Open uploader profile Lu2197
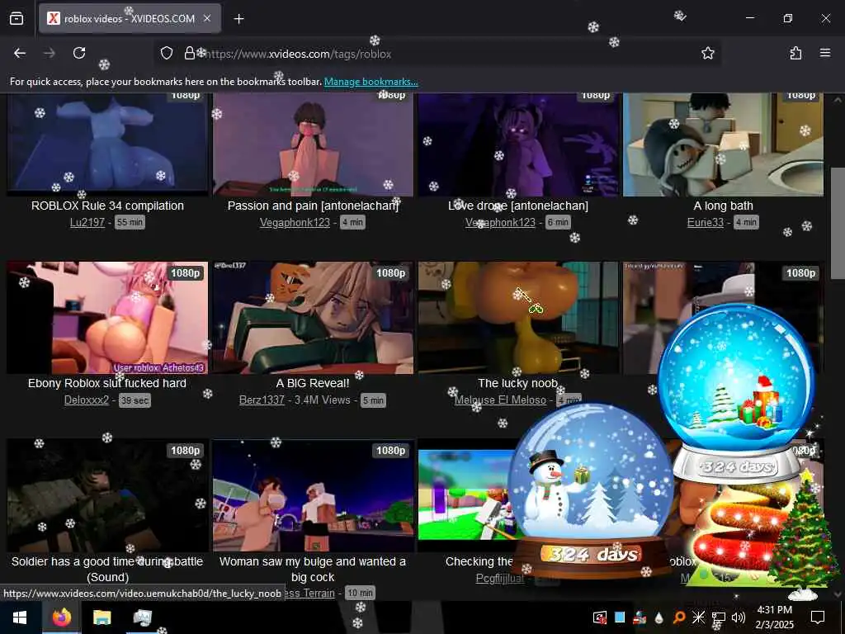The width and height of the screenshot is (845, 634). (87, 222)
